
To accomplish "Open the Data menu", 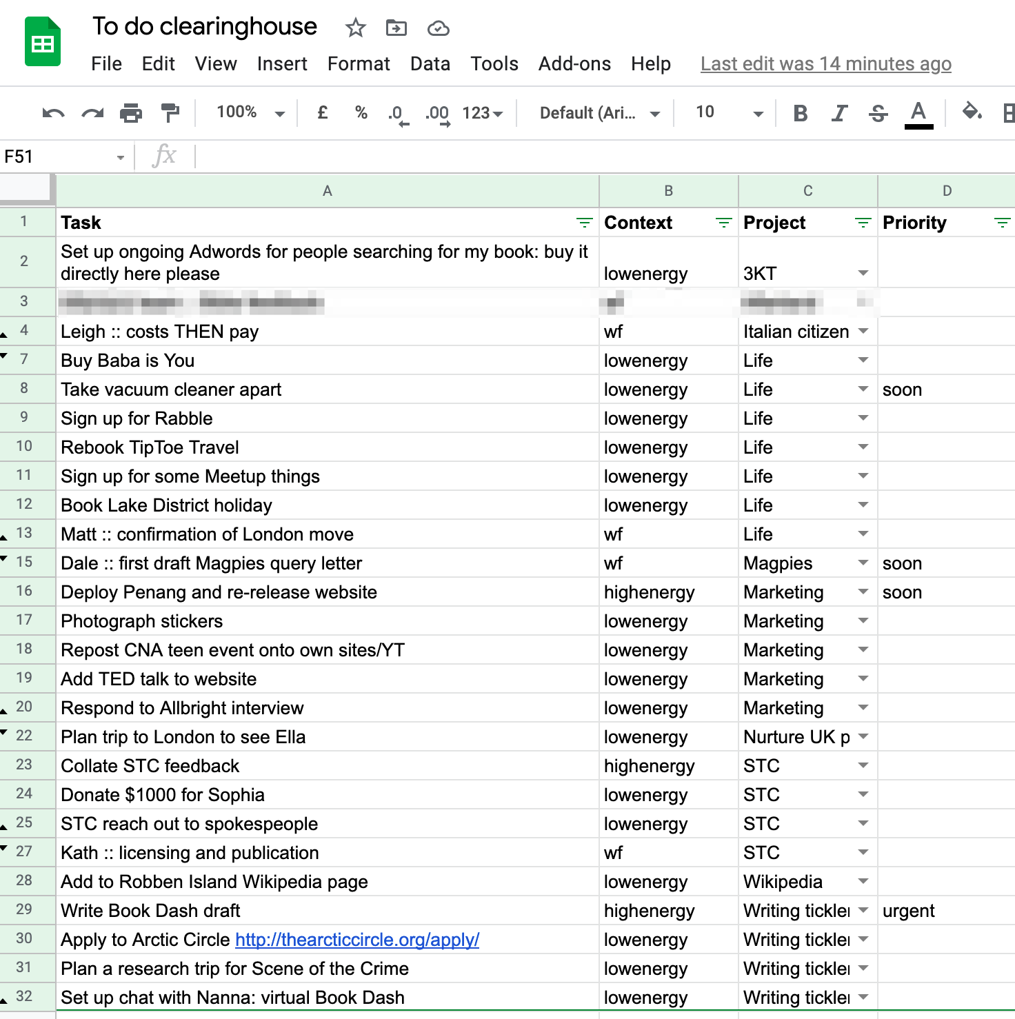I will 430,64.
